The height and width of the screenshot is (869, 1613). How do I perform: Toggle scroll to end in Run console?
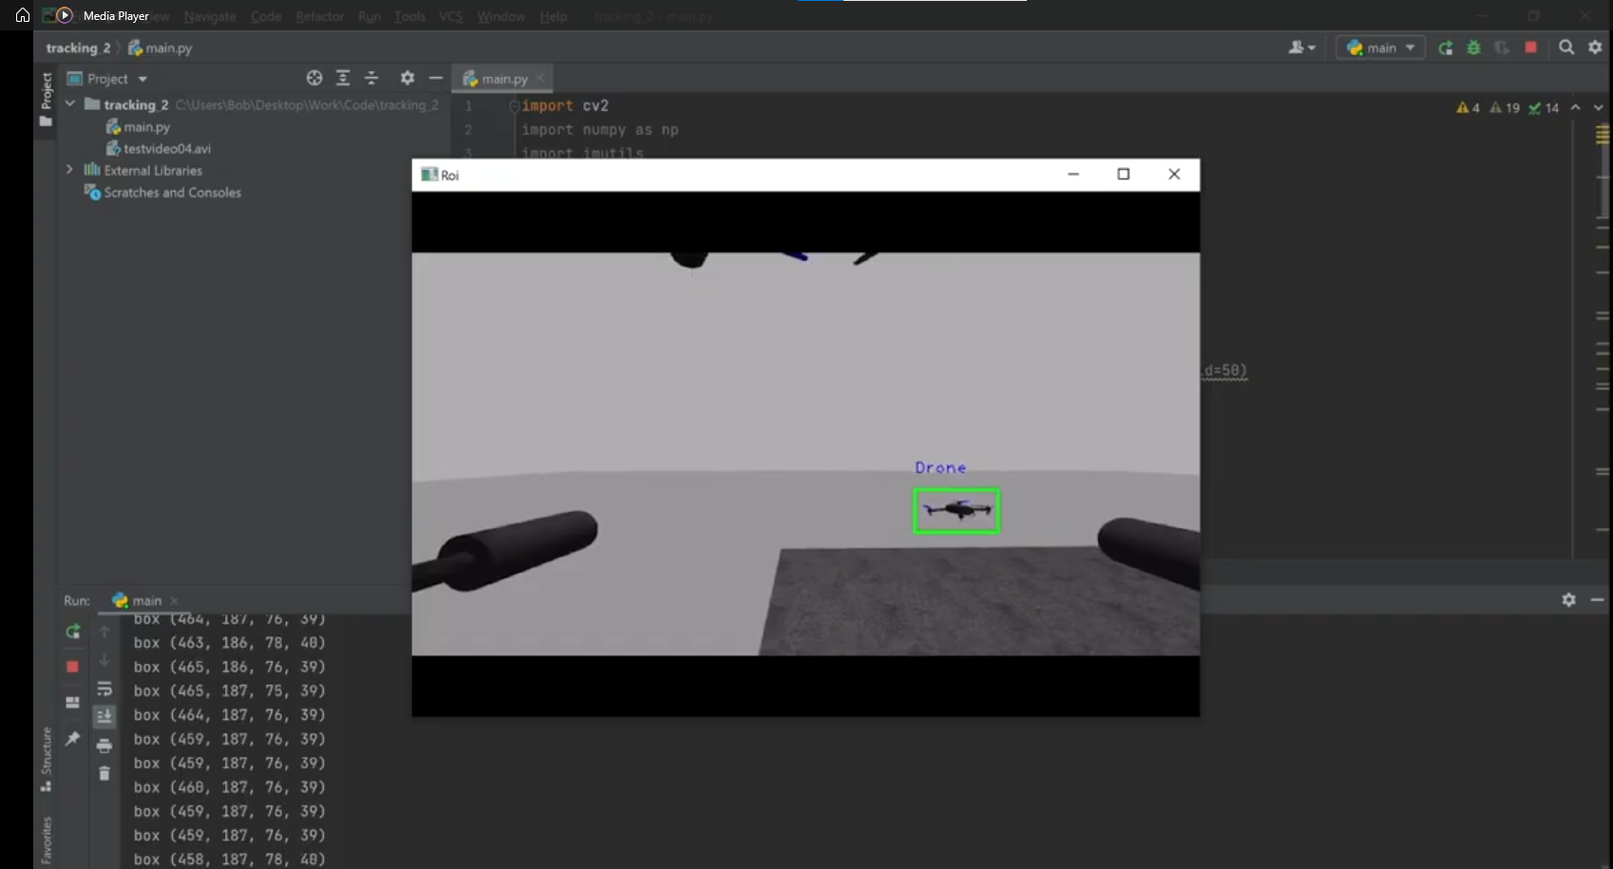tap(104, 716)
